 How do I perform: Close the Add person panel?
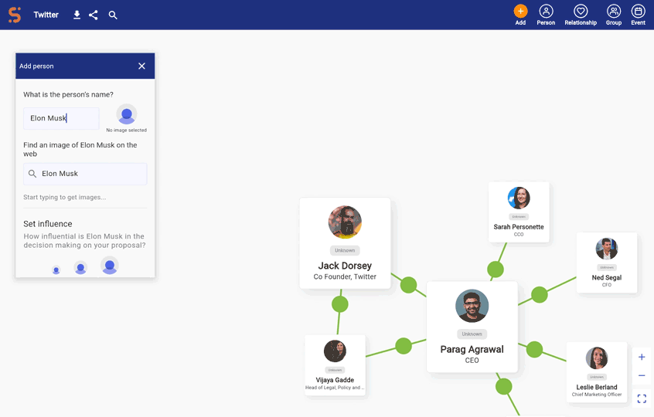click(x=141, y=66)
